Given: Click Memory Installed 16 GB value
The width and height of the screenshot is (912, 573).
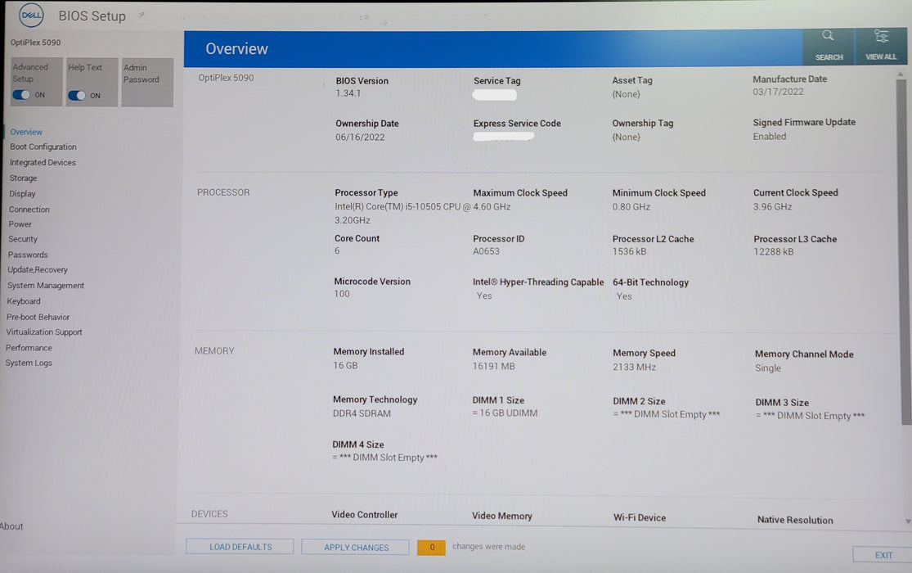Looking at the screenshot, I should pyautogui.click(x=345, y=366).
